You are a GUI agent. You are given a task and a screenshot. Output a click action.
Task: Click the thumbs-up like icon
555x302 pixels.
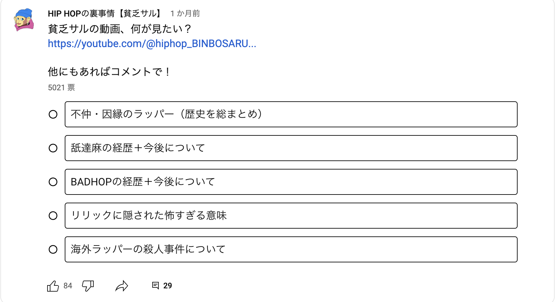[x=53, y=286]
